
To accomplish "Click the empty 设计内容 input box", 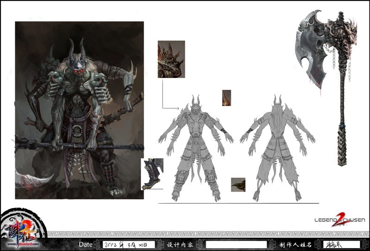I will point(236,244).
